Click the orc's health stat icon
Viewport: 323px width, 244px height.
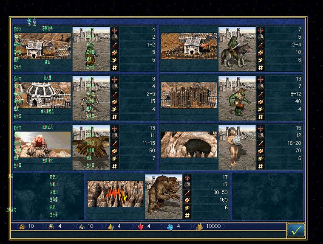(x=114, y=102)
